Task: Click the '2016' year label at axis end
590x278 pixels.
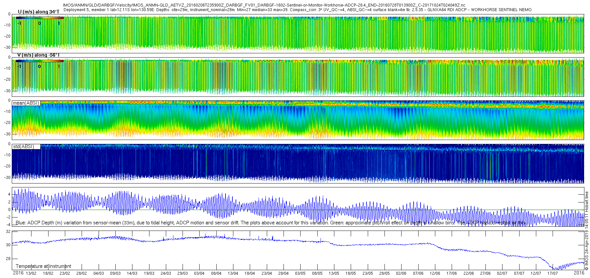Action: (579, 273)
